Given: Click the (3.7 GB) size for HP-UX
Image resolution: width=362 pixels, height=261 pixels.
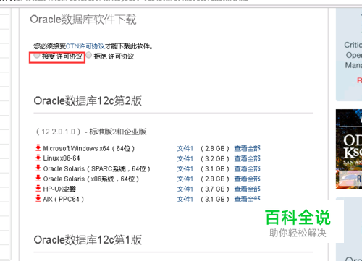Looking at the screenshot, I should pyautogui.click(x=215, y=189).
